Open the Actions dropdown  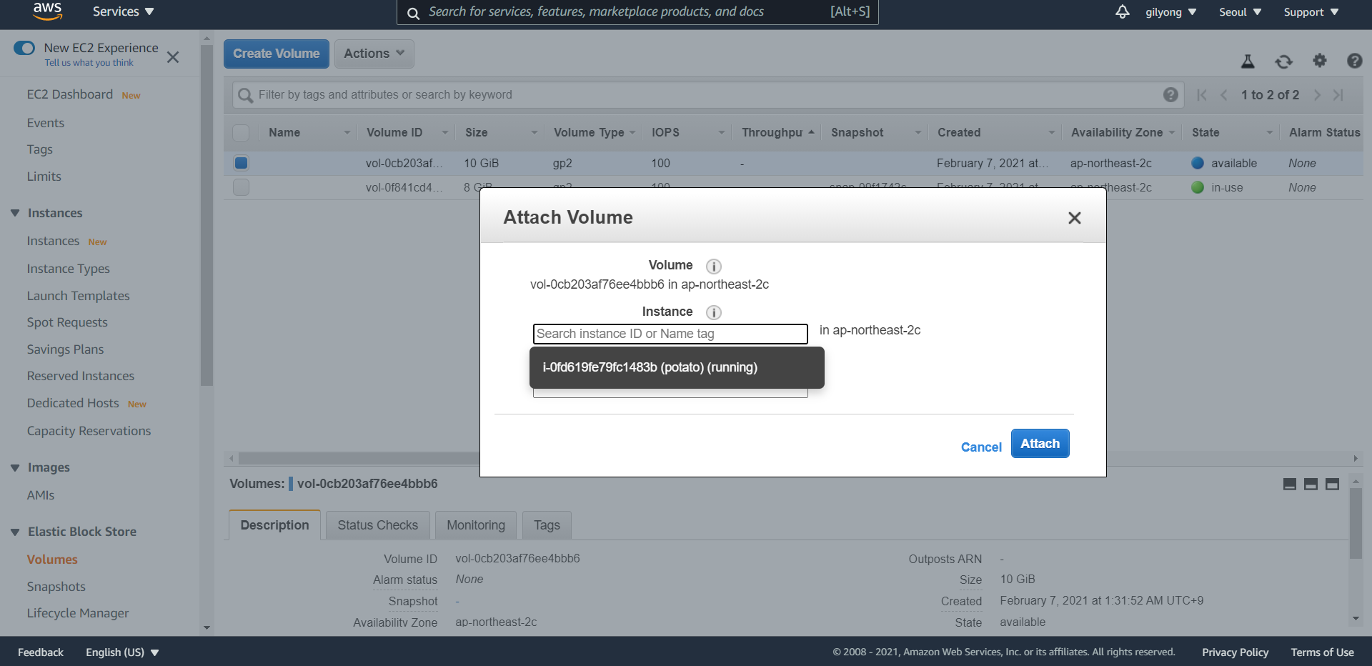(x=374, y=54)
